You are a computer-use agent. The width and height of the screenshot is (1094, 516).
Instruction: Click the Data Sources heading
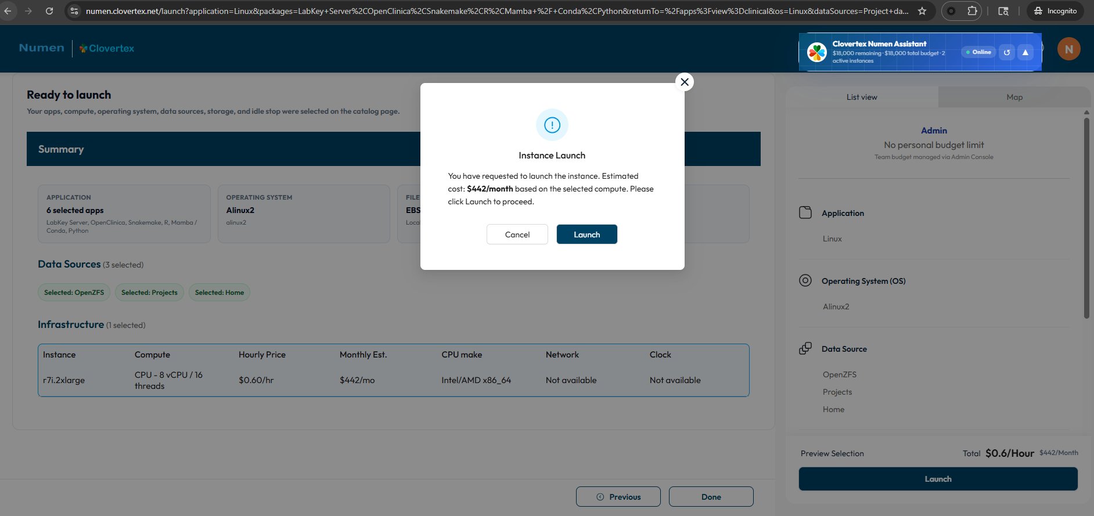69,264
